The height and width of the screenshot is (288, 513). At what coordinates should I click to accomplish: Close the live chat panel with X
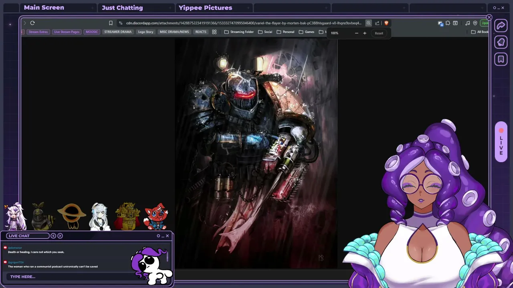[x=167, y=236]
